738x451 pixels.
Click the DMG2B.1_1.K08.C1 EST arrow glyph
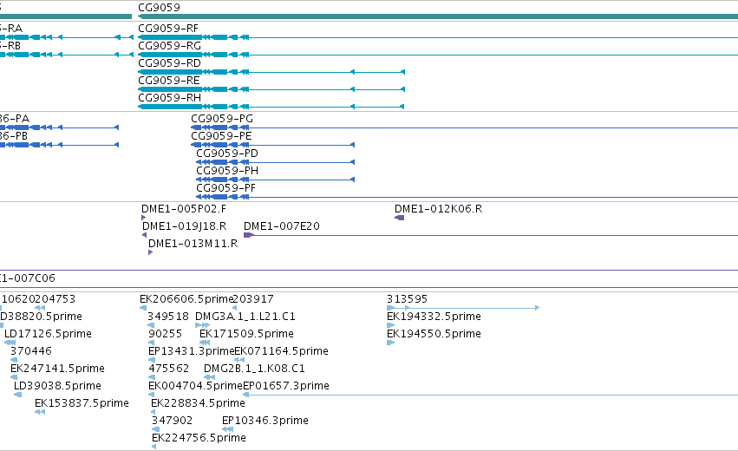tap(210, 377)
